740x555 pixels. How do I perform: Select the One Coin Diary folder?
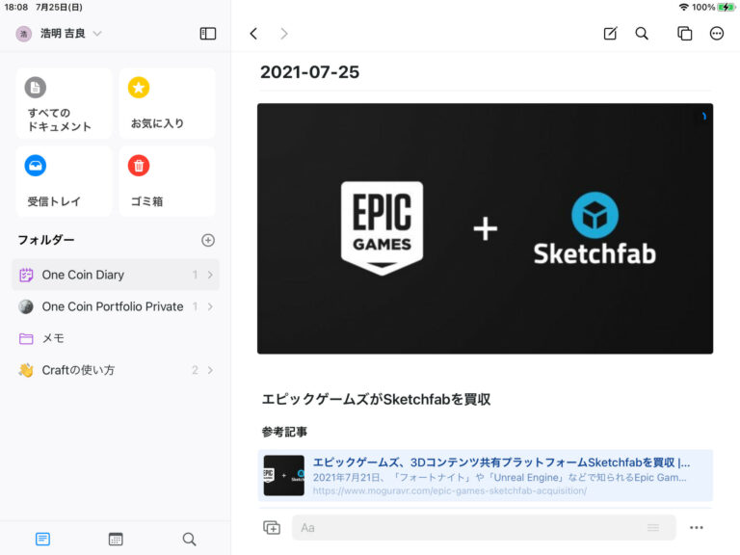coord(116,275)
